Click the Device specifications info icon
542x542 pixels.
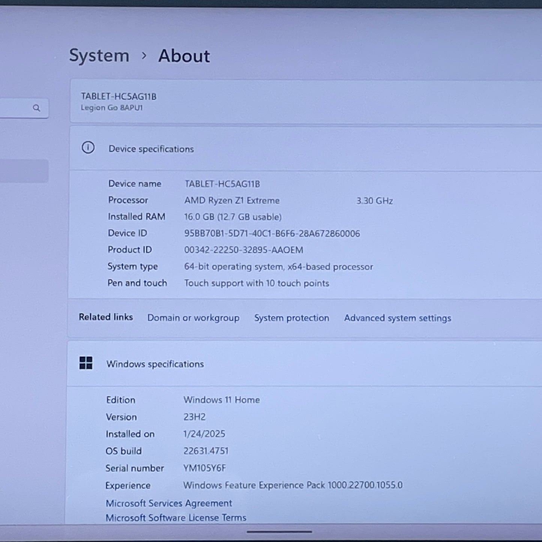88,148
